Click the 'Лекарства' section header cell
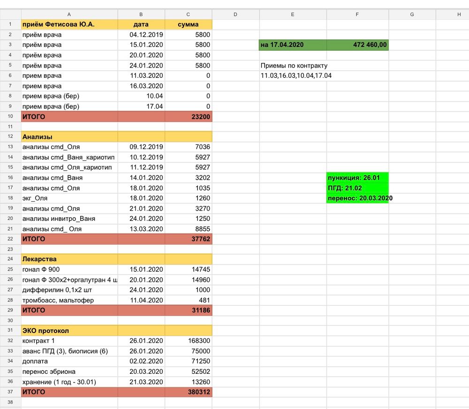Viewport: 469px width, 409px height. click(x=69, y=259)
